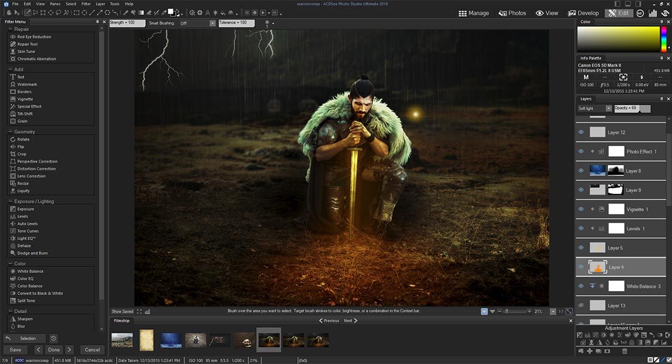Screen dimensions: 672x364
Task: Hide Layer 12 using its eye icon
Action: [x=580, y=132]
